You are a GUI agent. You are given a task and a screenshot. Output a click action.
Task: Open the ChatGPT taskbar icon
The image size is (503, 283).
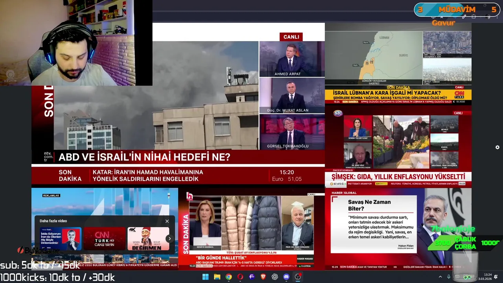click(x=275, y=277)
